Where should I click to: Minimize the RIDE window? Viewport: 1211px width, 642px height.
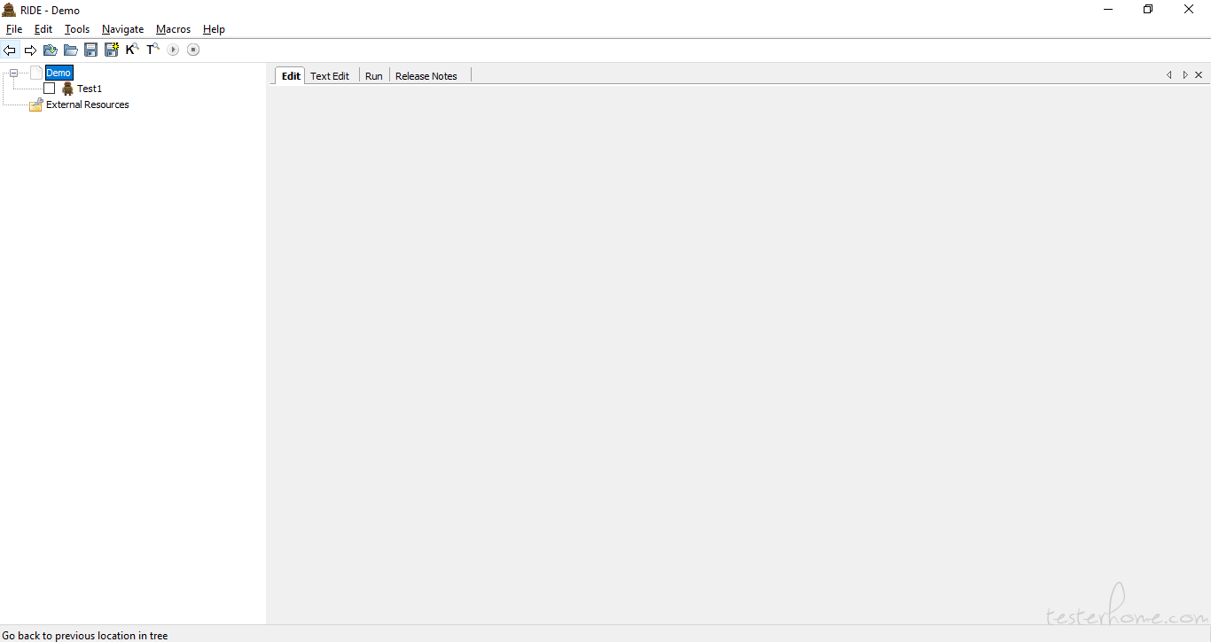tap(1108, 10)
